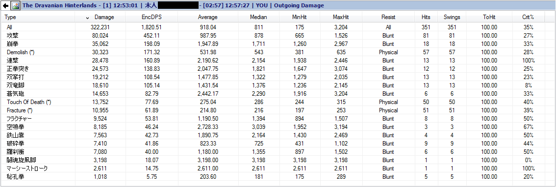Click damage value 7,410
This screenshot has height=189, width=556.
101,144
